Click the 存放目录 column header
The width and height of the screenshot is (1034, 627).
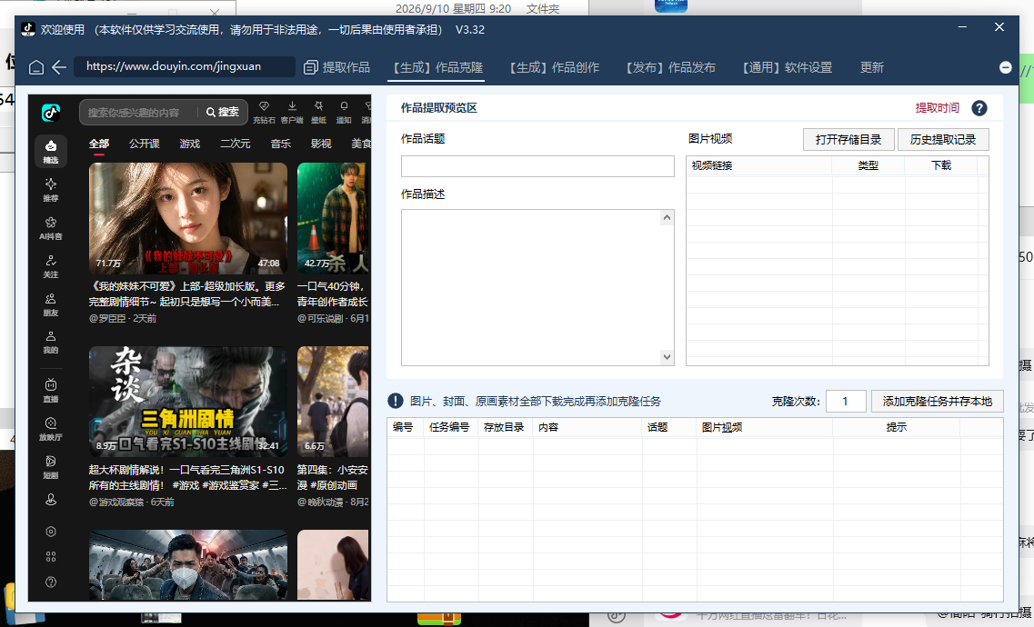click(504, 427)
